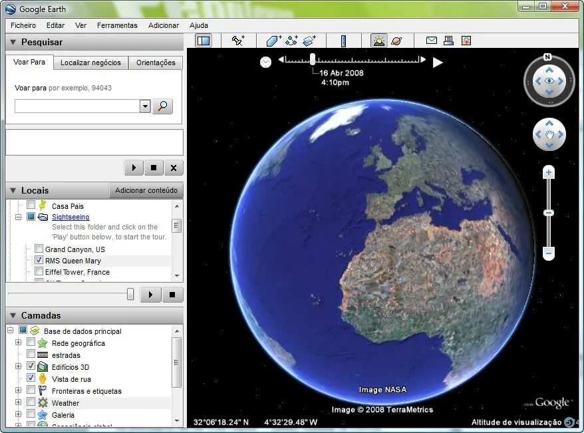This screenshot has height=433, width=584.
Task: Toggle sunlight on the globe
Action: coord(378,40)
